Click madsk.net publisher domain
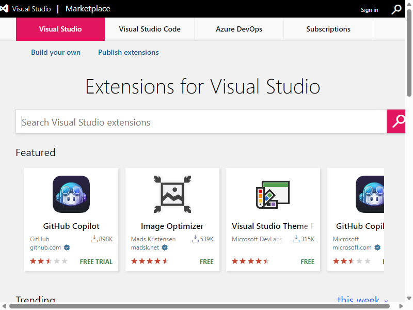 (x=145, y=247)
